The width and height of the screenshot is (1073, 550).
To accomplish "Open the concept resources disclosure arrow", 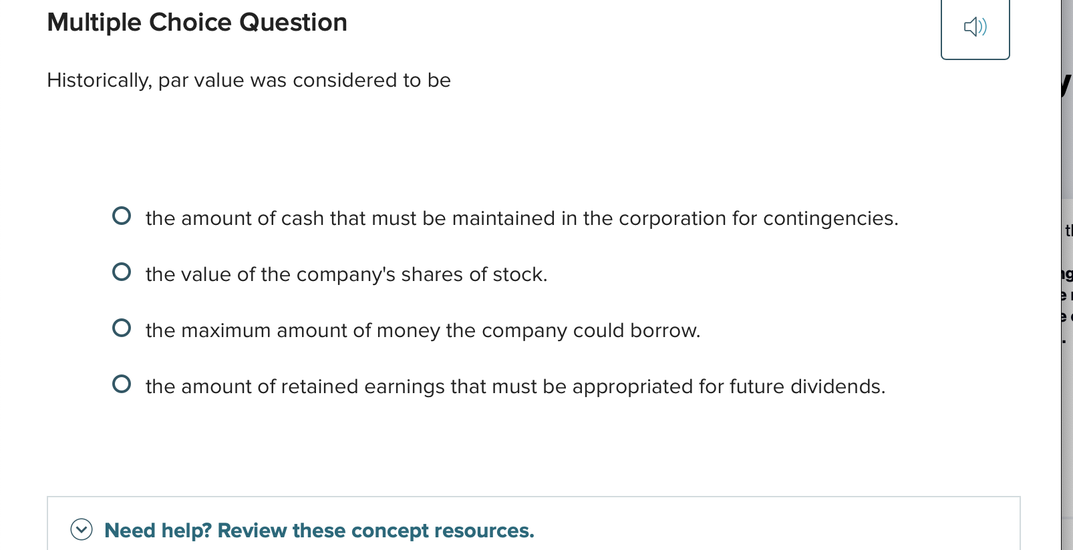I will [81, 530].
